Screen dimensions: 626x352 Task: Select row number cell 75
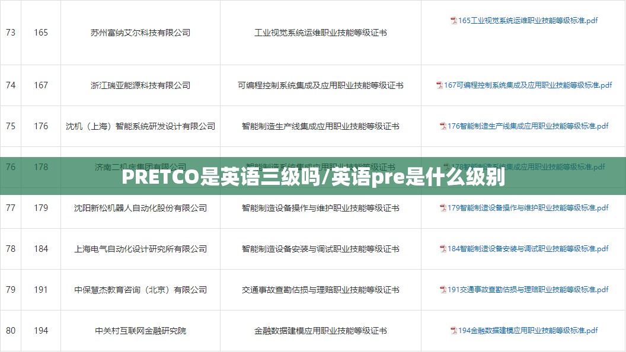[x=11, y=126]
